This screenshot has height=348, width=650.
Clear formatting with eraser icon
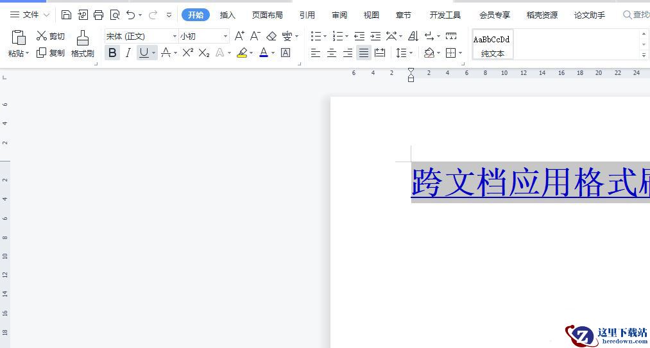tap(271, 36)
